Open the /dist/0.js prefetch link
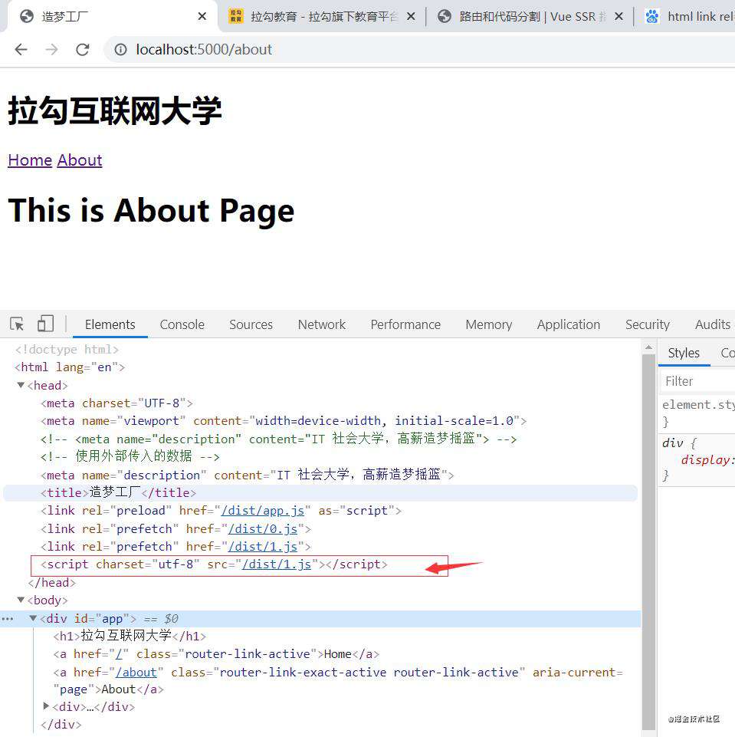The height and width of the screenshot is (737, 735). (x=263, y=528)
